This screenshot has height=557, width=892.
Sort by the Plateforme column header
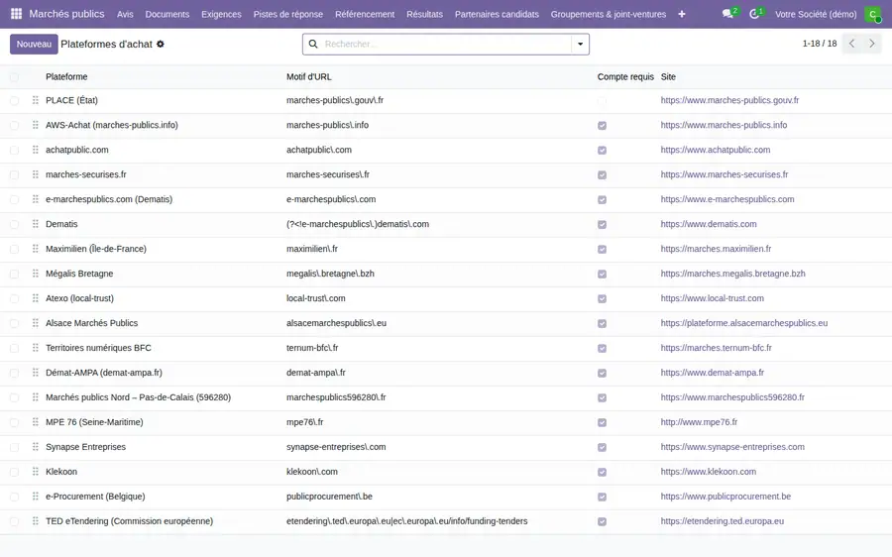pos(66,76)
